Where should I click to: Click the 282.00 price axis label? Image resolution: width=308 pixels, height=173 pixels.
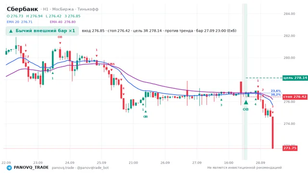point(289,36)
